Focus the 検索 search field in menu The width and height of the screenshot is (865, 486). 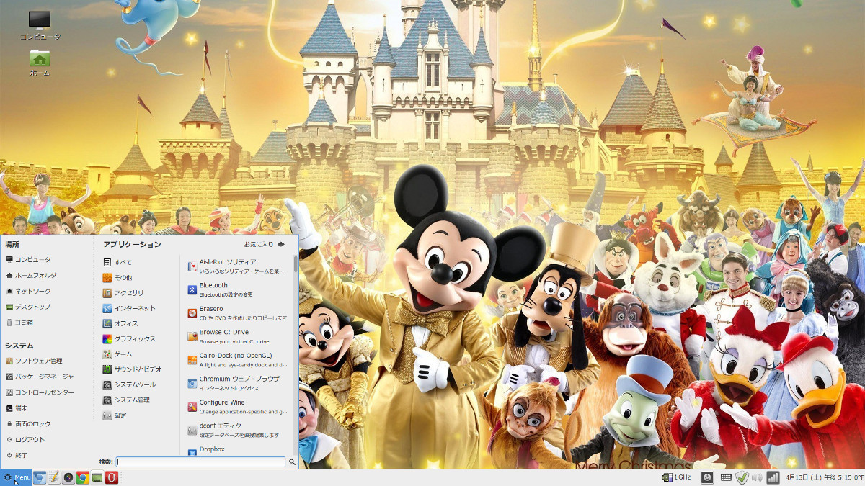201,462
